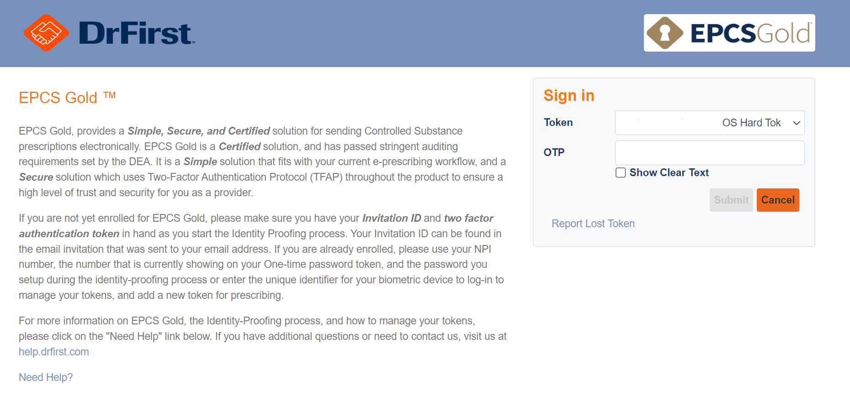Open the help.drfirst.com link

coord(54,352)
